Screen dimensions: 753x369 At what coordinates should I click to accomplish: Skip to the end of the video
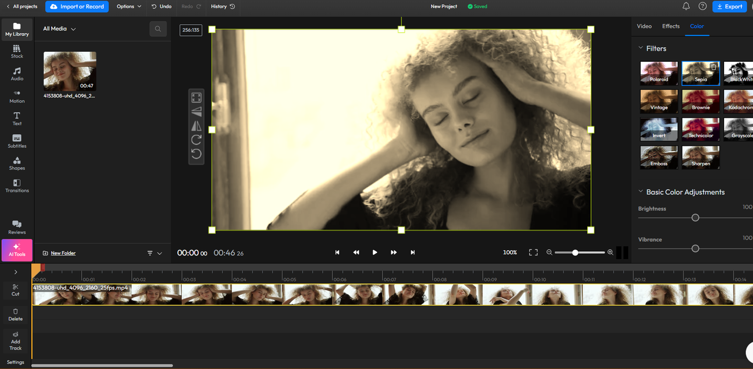(412, 252)
